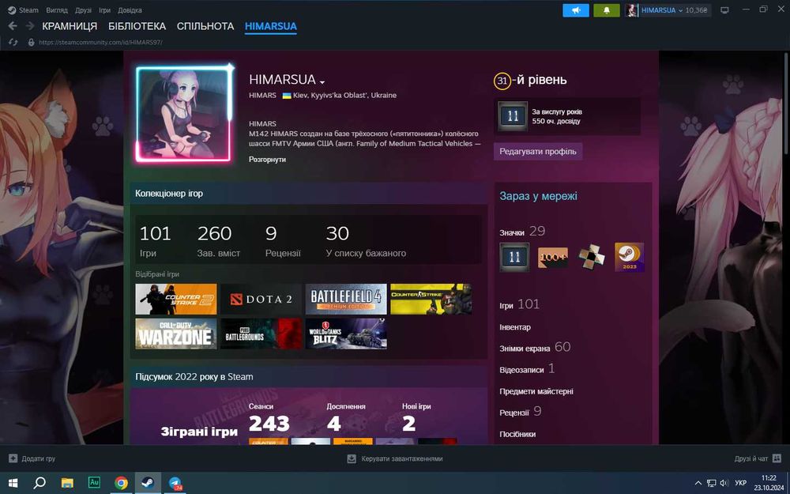Click the cross-shaped community badge
Image resolution: width=790 pixels, height=494 pixels.
(591, 257)
